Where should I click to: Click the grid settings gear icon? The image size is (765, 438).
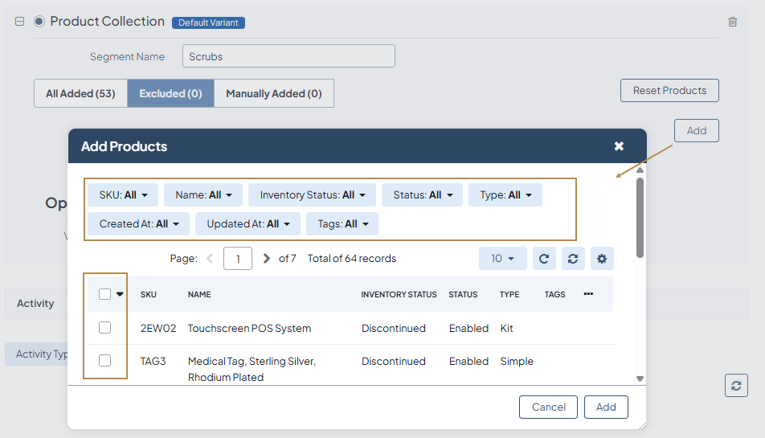pos(602,259)
